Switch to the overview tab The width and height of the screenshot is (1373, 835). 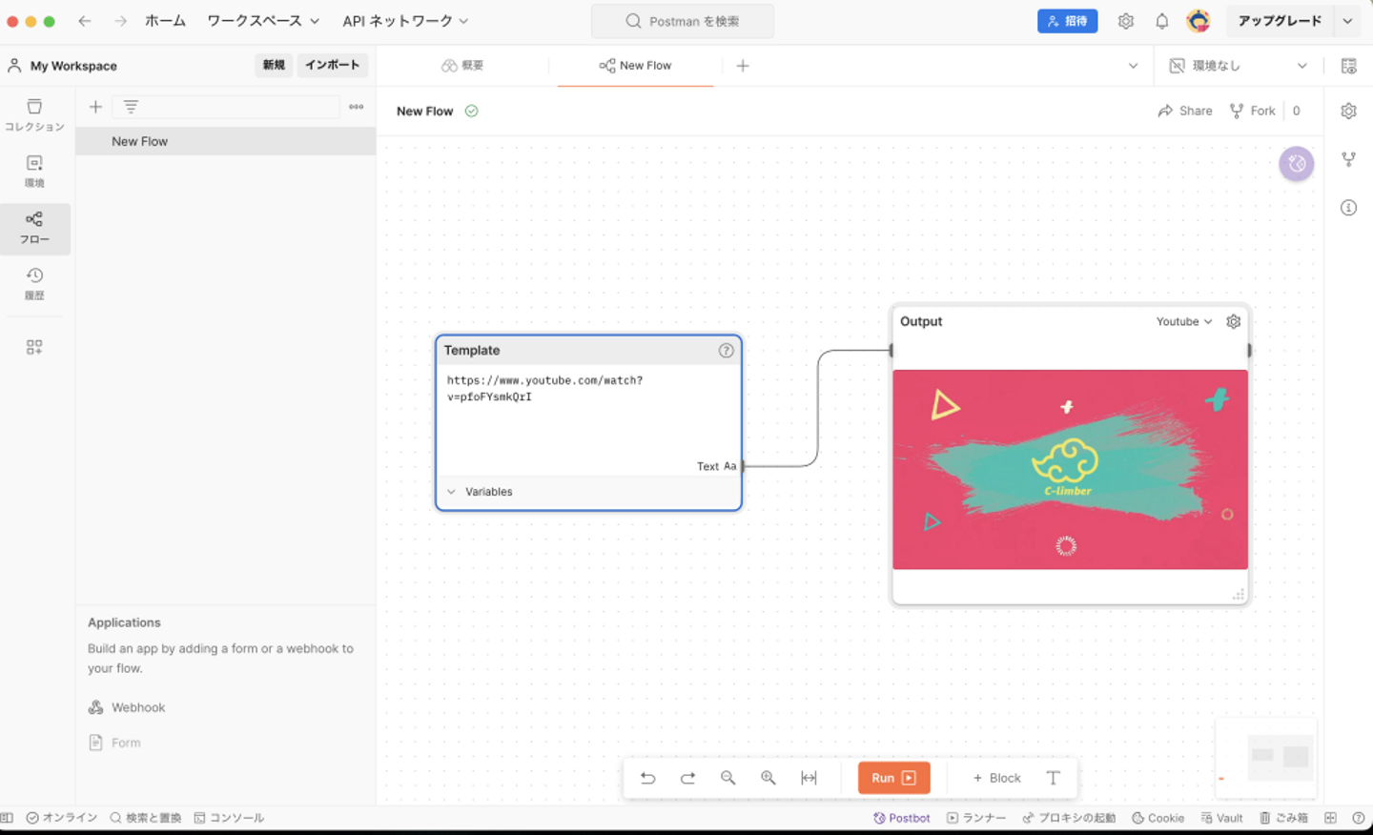[462, 66]
